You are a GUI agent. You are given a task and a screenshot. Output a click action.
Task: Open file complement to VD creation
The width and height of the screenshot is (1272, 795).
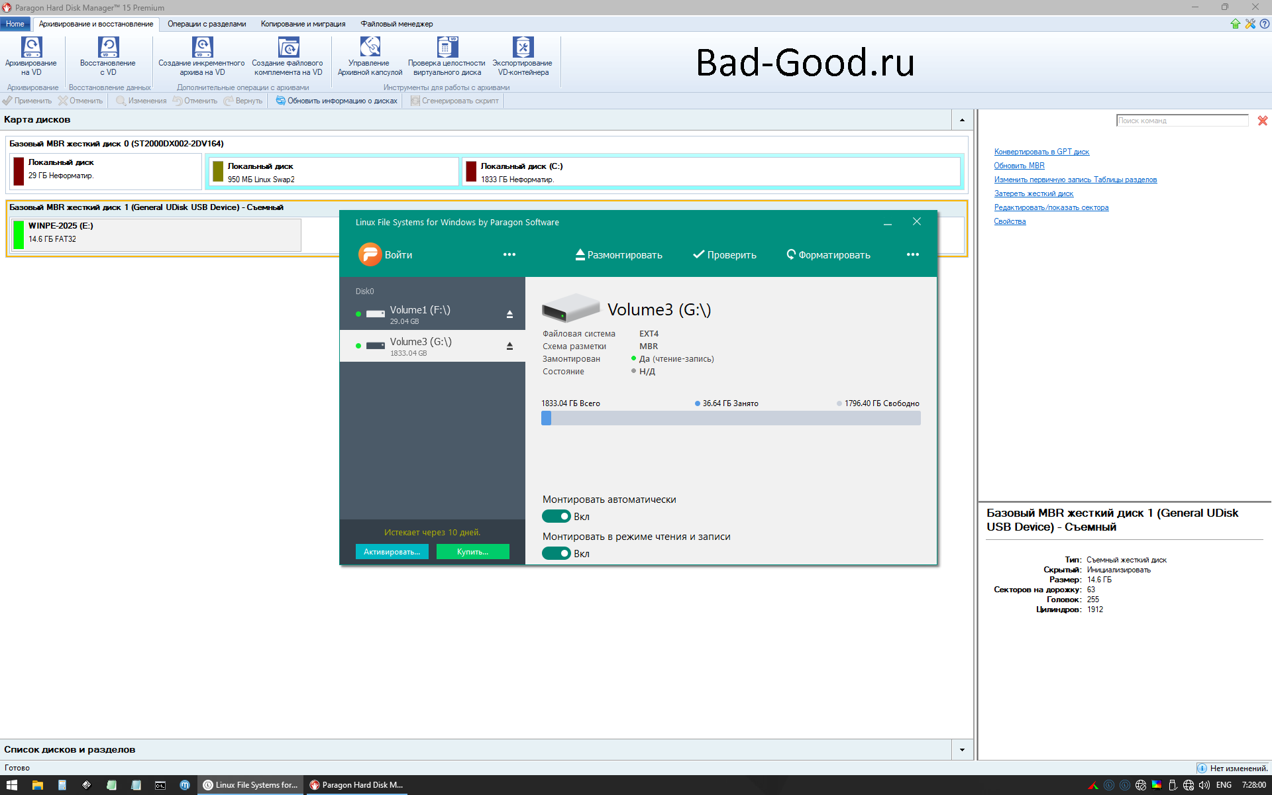(288, 47)
